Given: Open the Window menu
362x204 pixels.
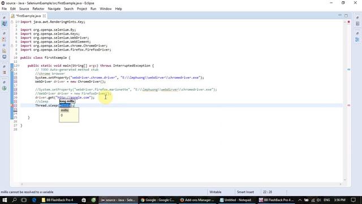Looking at the screenshot, I should click(106, 9).
